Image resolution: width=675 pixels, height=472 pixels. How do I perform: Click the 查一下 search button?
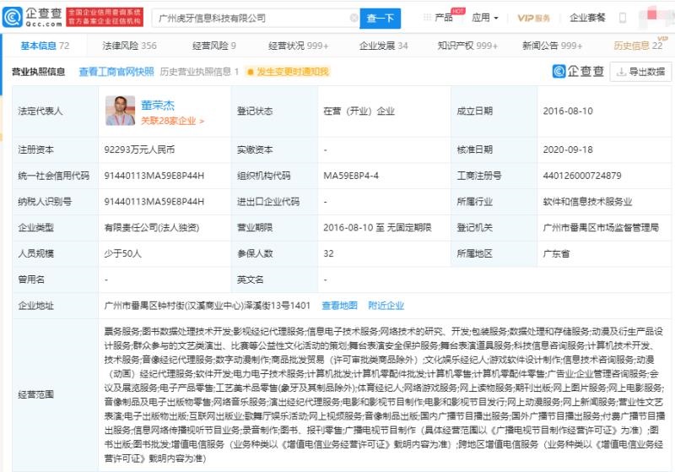click(381, 19)
